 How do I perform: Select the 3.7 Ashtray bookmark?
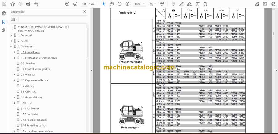click(27, 86)
